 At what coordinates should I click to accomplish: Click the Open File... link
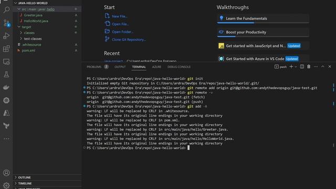120,24
